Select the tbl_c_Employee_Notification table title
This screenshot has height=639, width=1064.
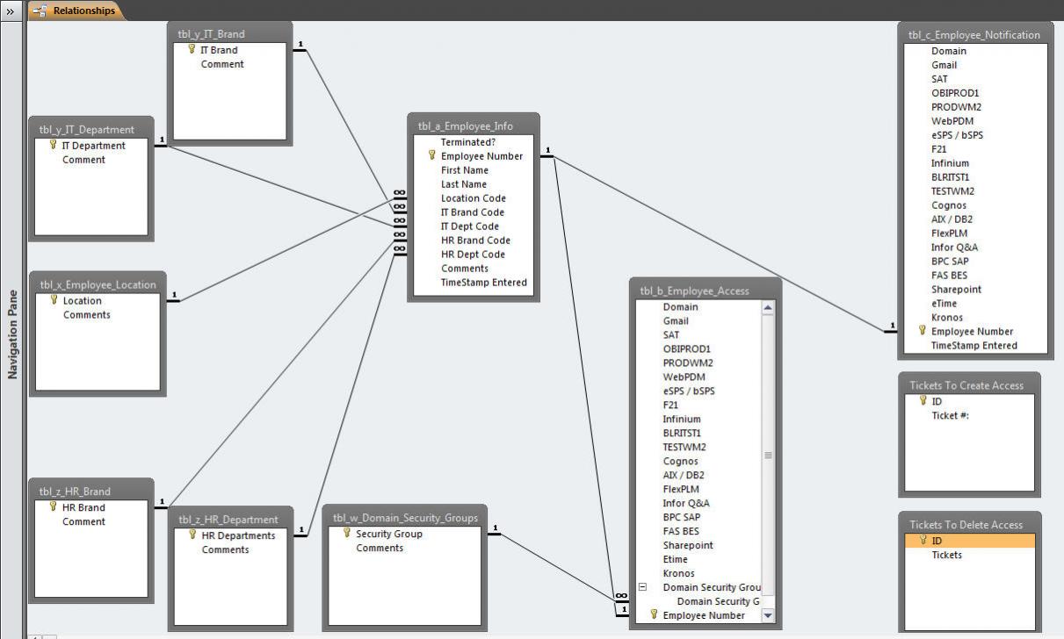tap(974, 35)
